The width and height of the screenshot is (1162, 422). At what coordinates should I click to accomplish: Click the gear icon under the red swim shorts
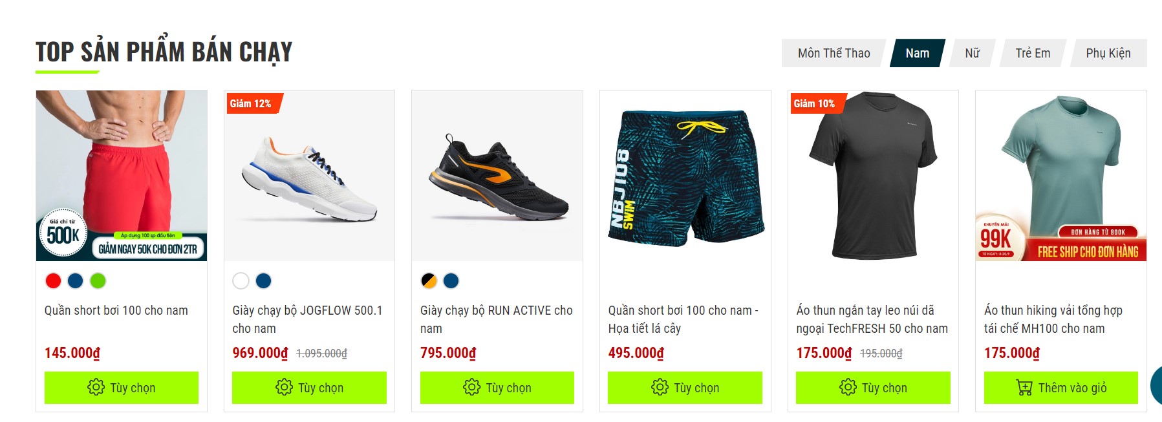click(x=96, y=387)
